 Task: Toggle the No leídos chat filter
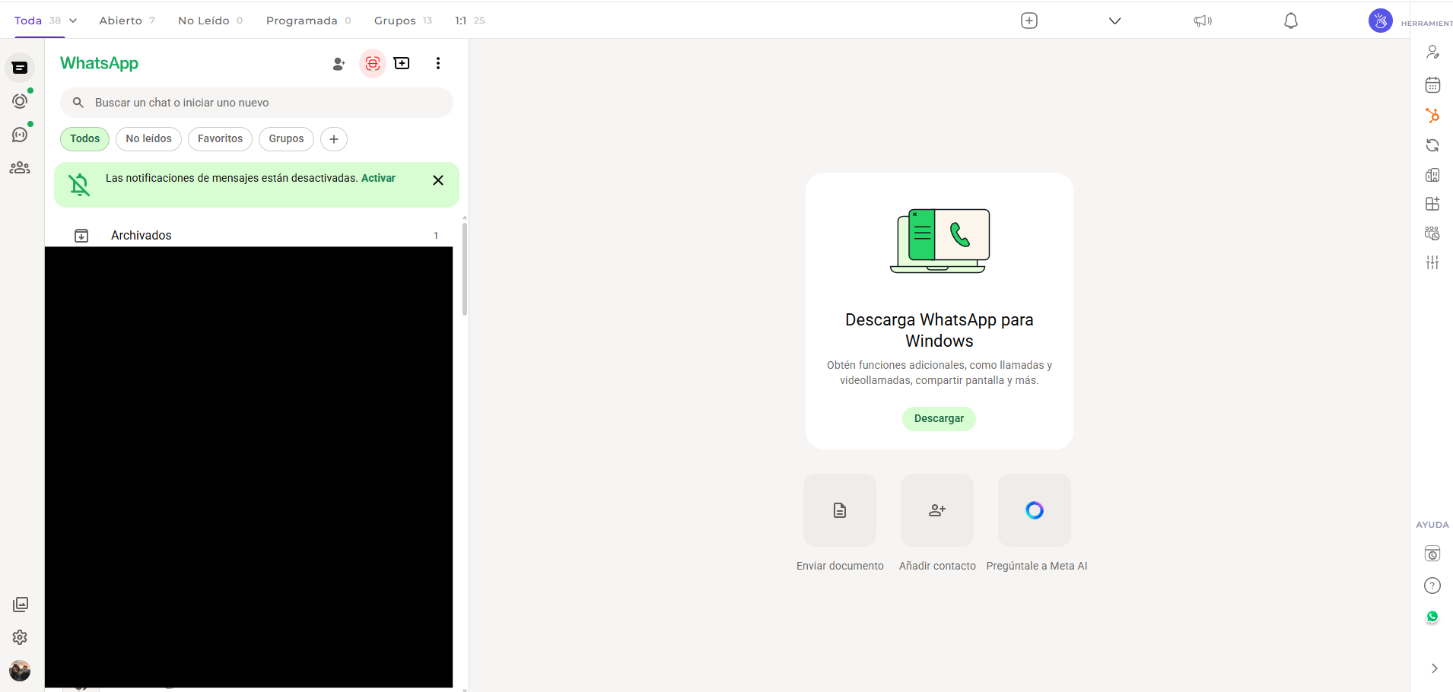148,139
